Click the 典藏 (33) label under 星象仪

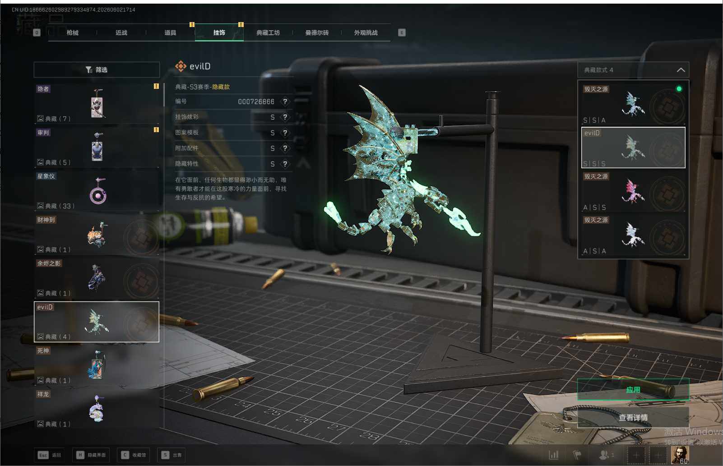point(56,206)
